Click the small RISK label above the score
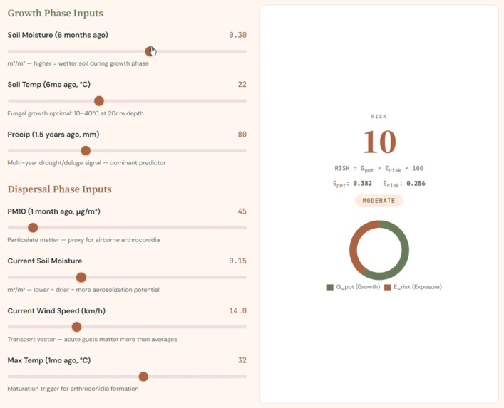This screenshot has height=408, width=504. tap(379, 117)
